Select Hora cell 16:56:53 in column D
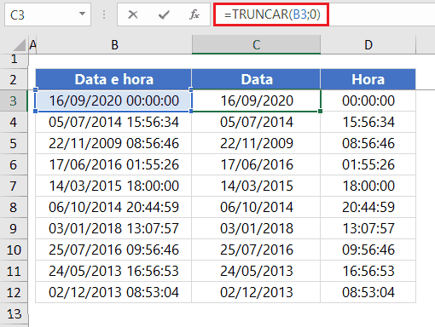435x327 pixels. 368,271
